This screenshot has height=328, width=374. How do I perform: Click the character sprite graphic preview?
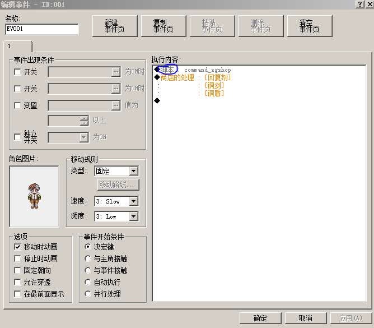(x=34, y=196)
